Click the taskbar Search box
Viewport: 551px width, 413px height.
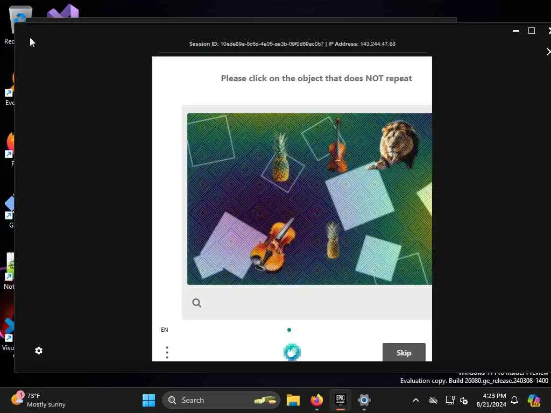click(x=221, y=400)
